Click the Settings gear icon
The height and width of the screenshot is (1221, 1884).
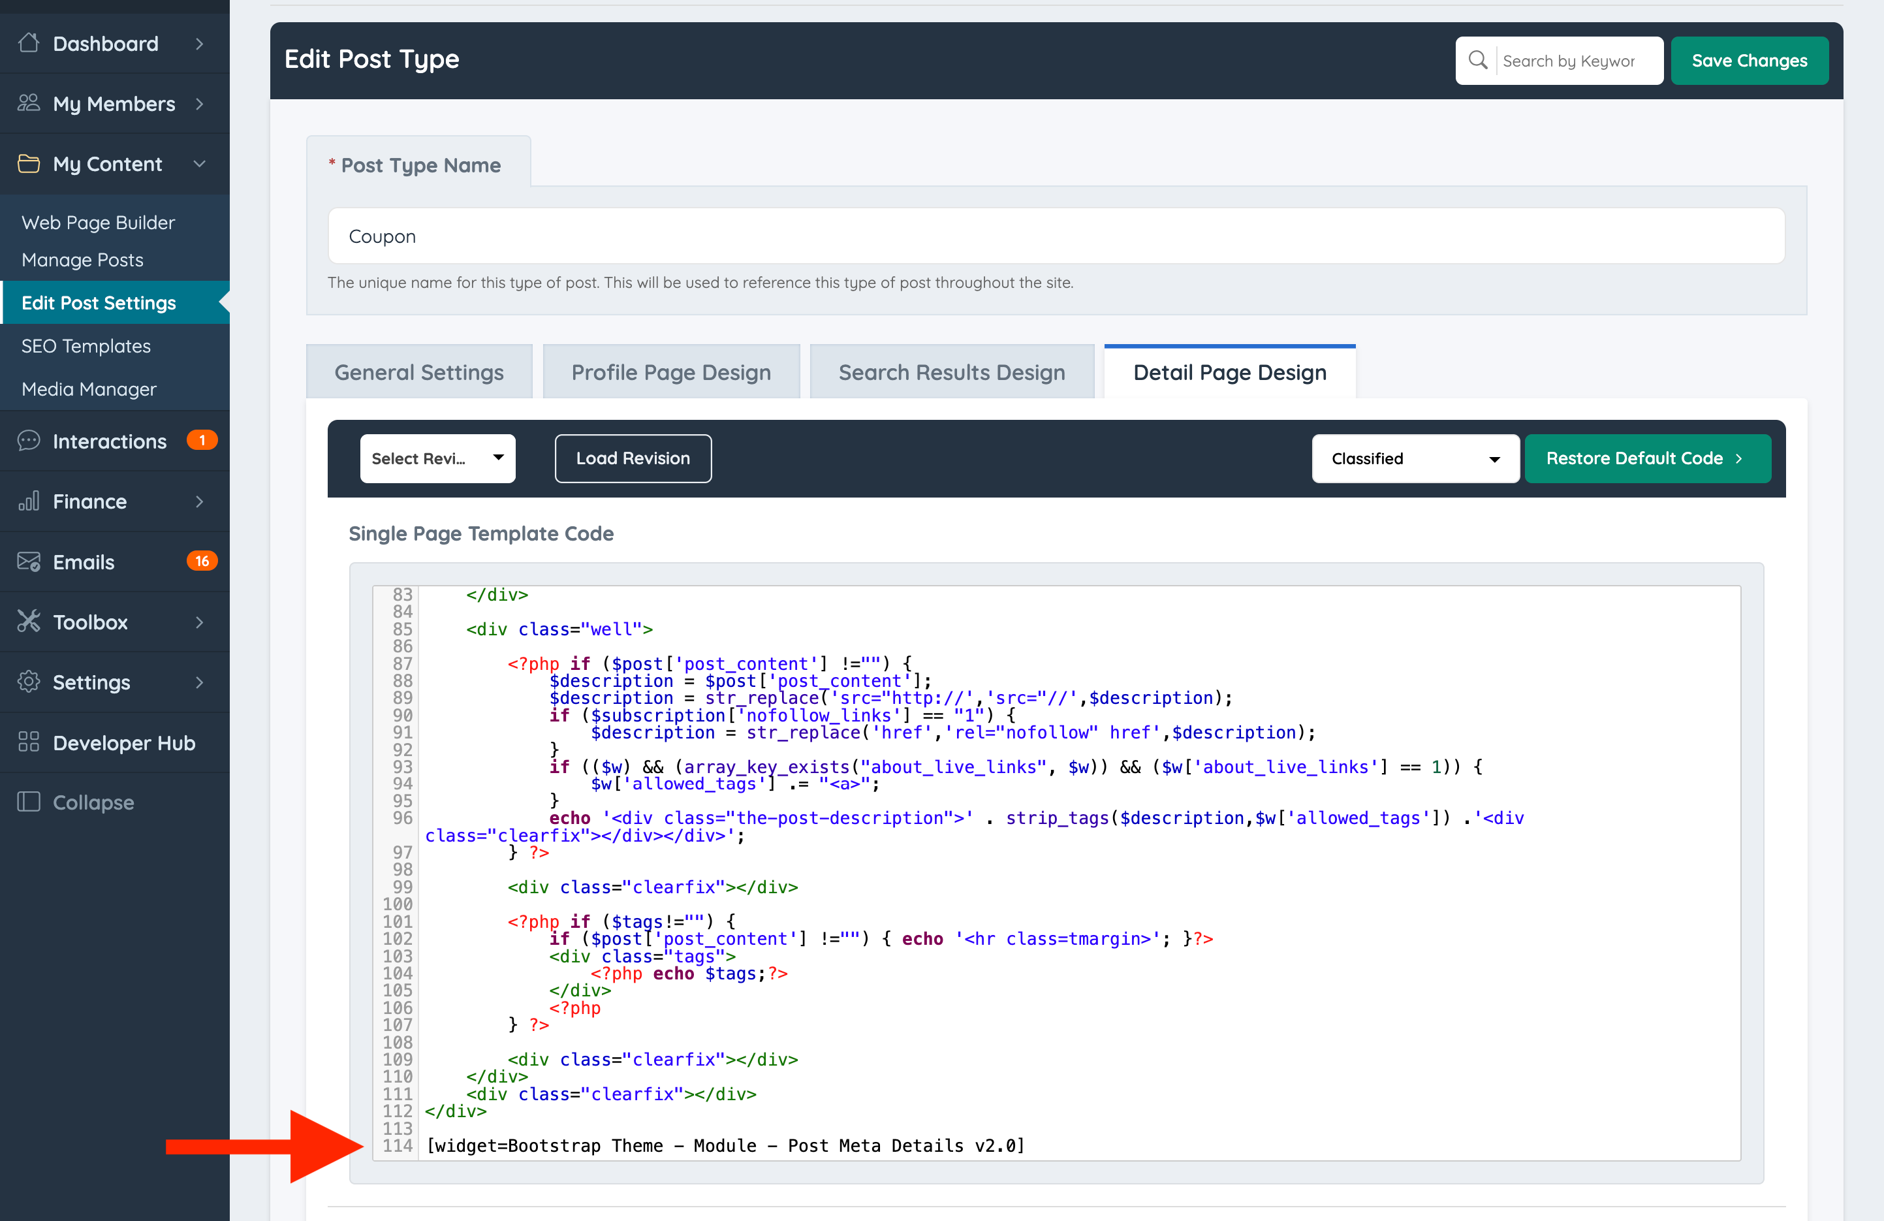coord(29,682)
